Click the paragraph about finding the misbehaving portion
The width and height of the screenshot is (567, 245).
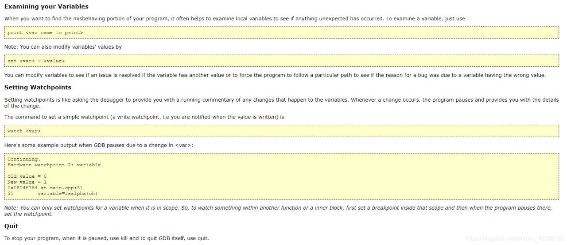pyautogui.click(x=234, y=19)
